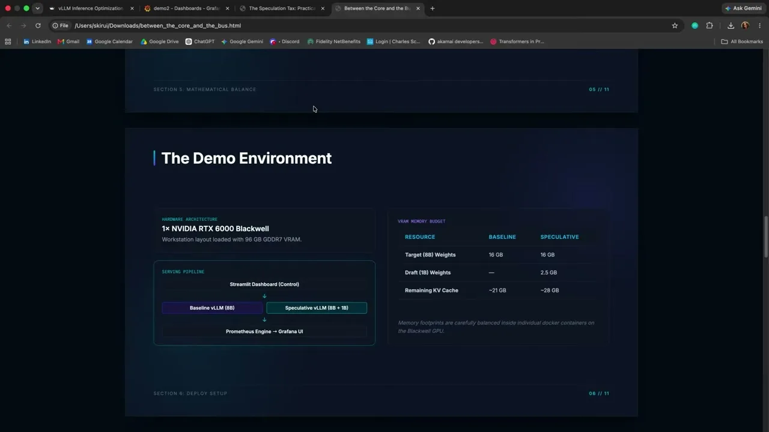Expand the tab search dropdown arrow
Viewport: 769px width, 432px height.
pyautogui.click(x=37, y=8)
